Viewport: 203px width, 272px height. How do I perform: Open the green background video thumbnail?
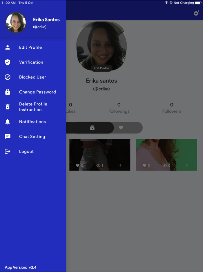point(166,155)
